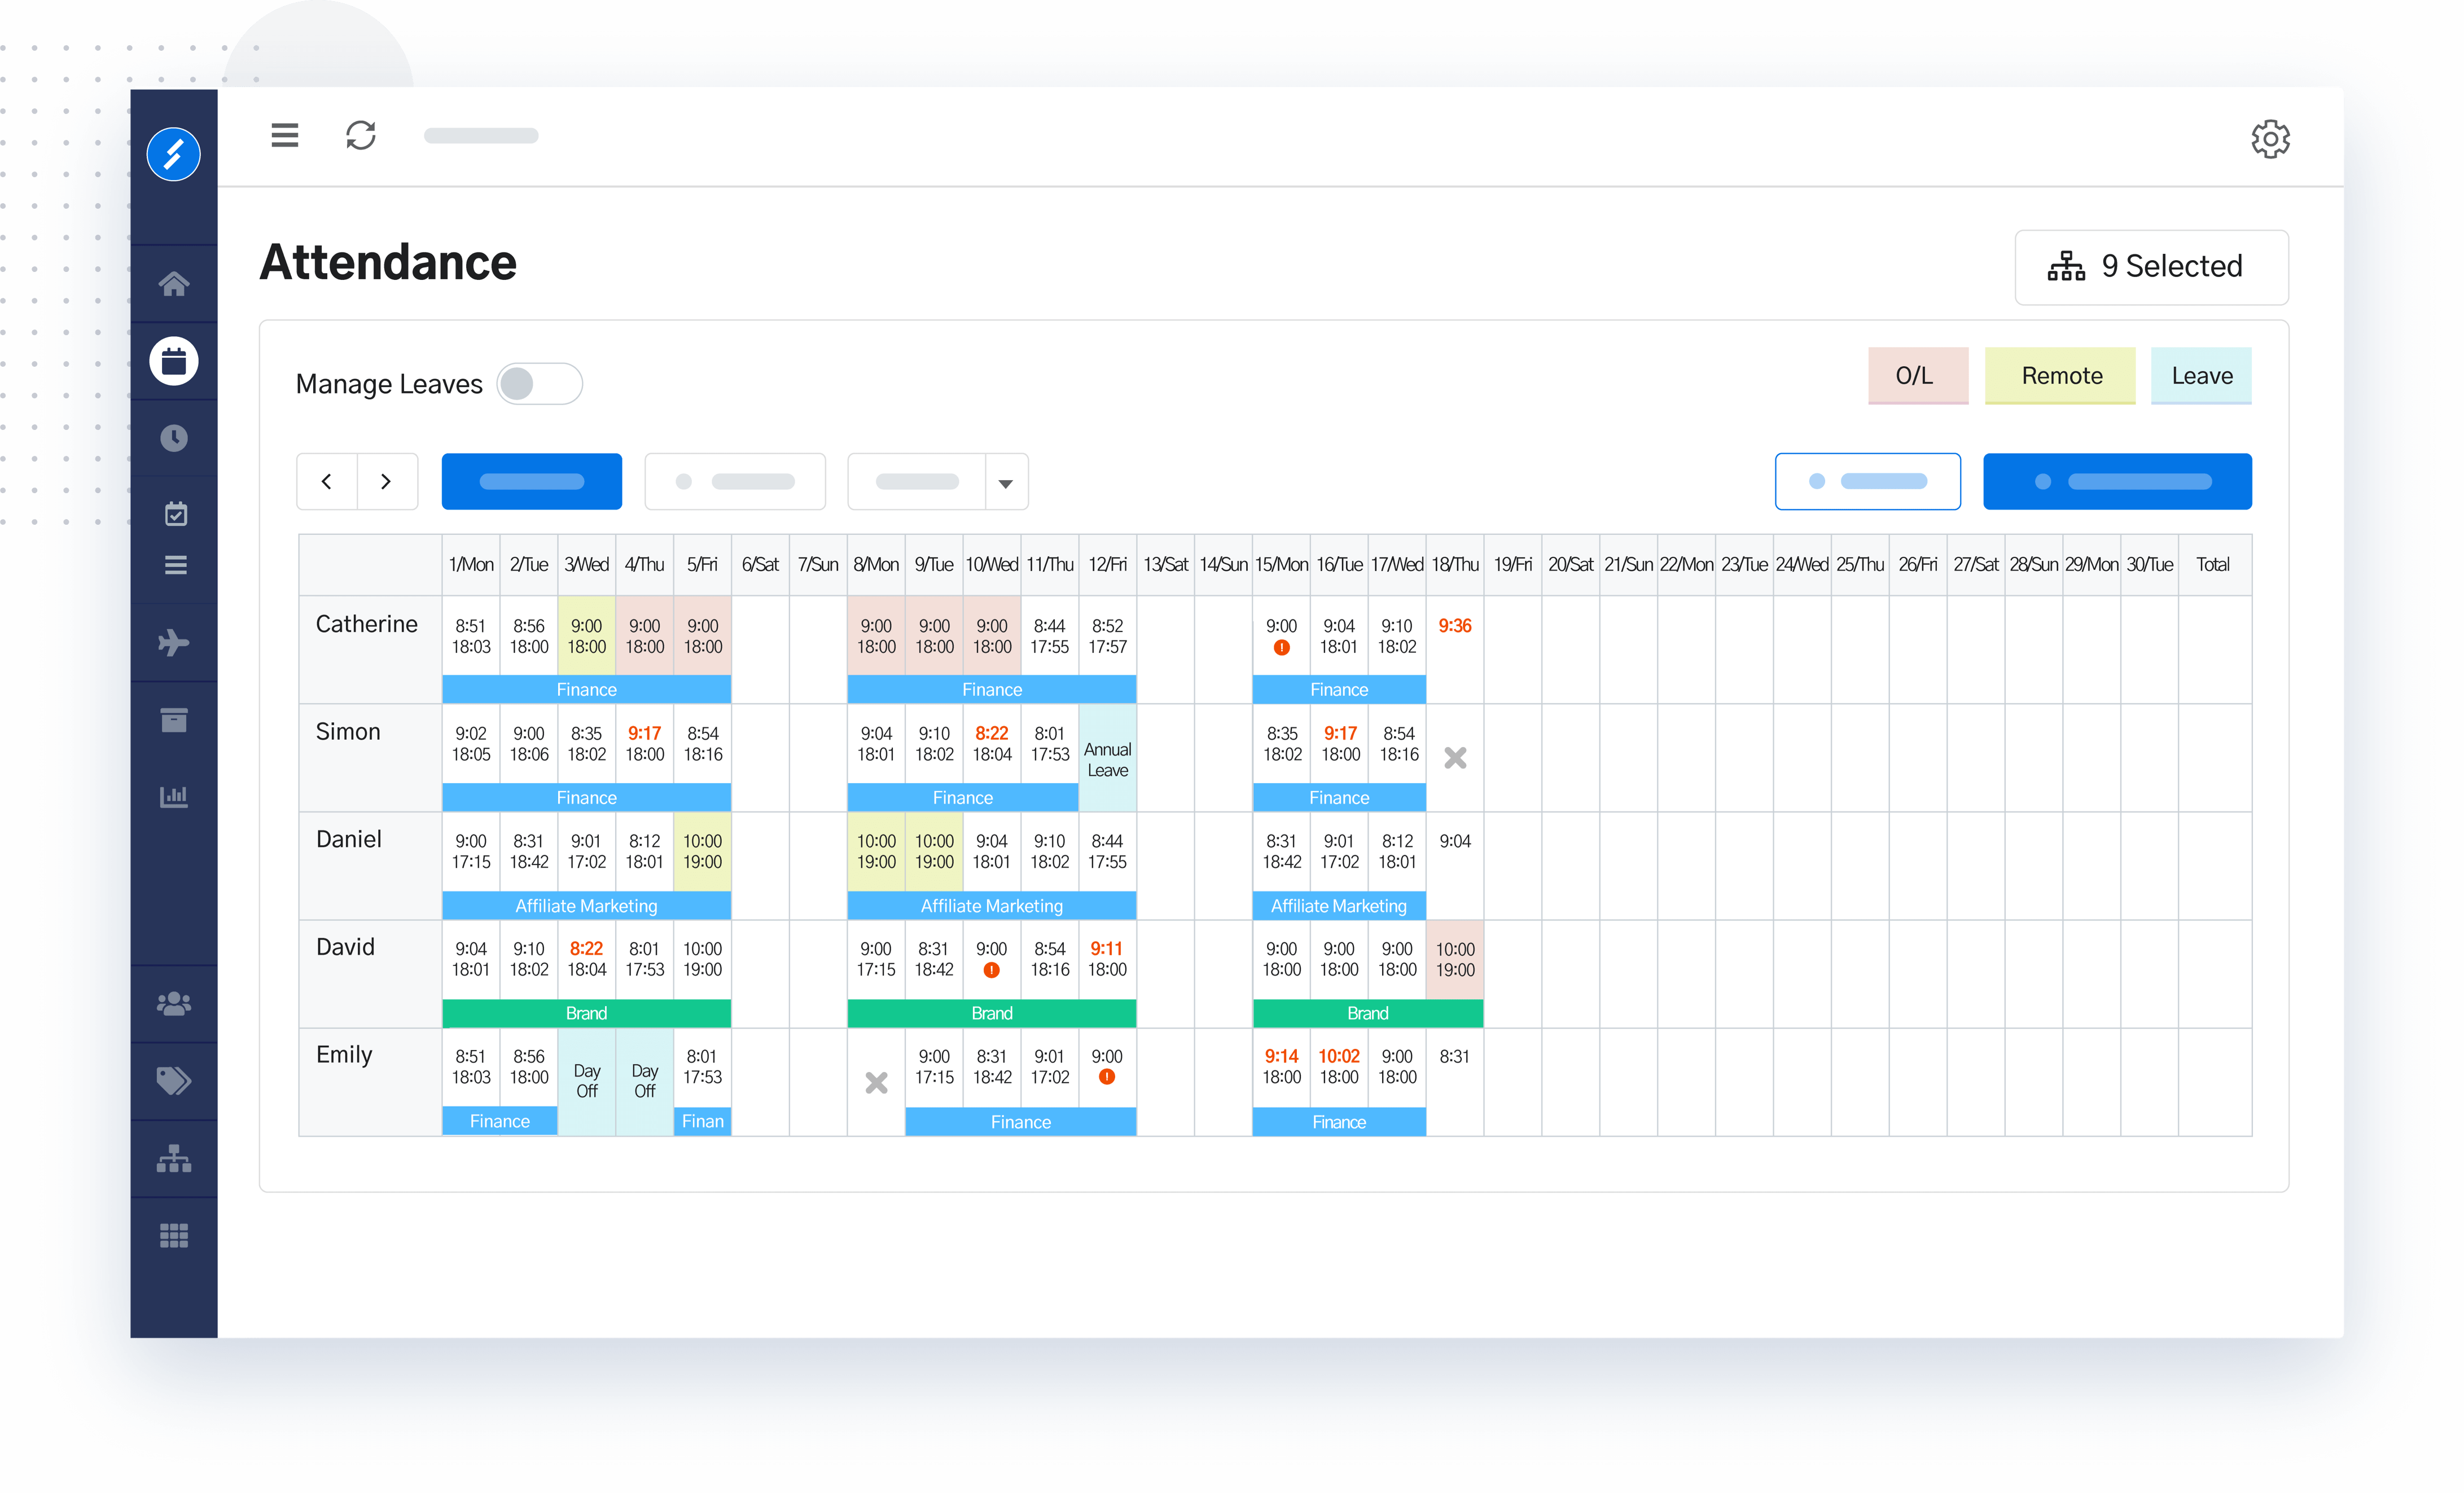2464x1493 pixels.
Task: Click Emily's truncated Finan bar on 5/Fri
Action: [703, 1122]
